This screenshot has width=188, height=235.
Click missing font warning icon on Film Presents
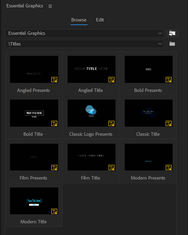tap(54, 167)
